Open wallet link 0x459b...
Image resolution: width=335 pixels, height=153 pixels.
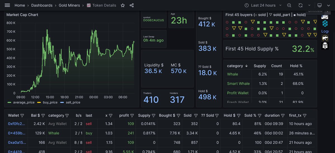pyautogui.click(x=16, y=133)
